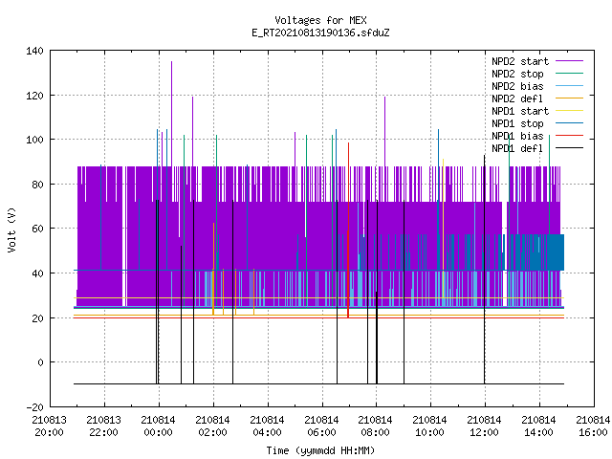Click the x-axis tick 210814 14:00
Viewport: 612px width, 459px height.
point(539,426)
